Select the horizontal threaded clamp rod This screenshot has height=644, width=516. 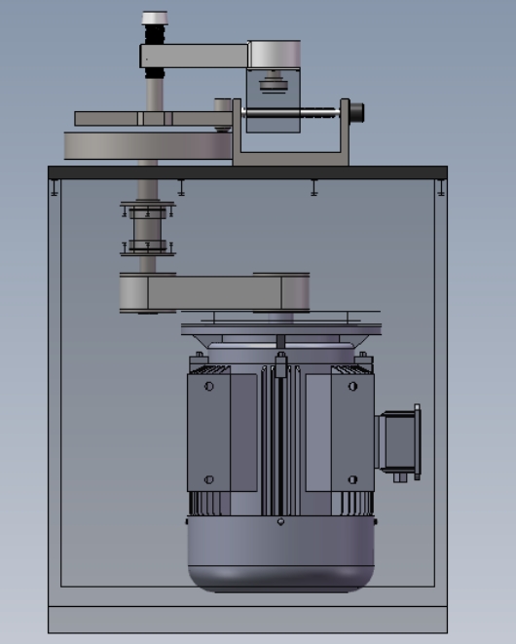tap(291, 113)
